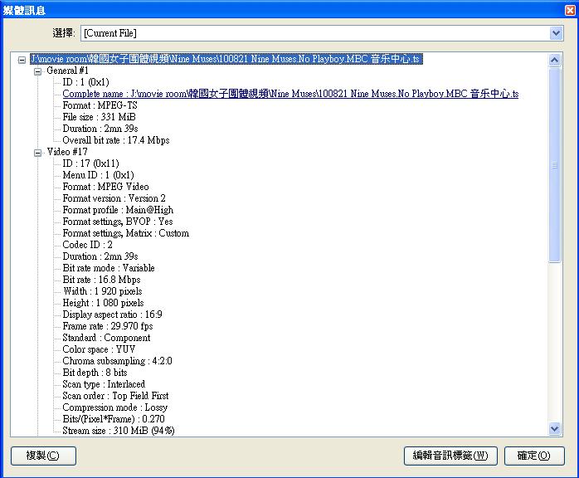The width and height of the screenshot is (579, 478).
Task: Select the root file path tree item
Action: [x=226, y=59]
